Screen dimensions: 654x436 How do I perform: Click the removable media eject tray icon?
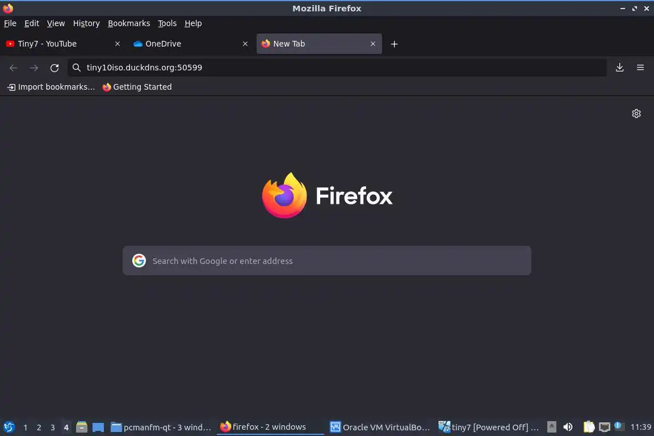click(x=551, y=427)
